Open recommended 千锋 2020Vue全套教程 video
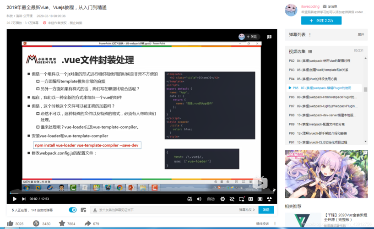The height and width of the screenshot is (229, 374). (x=345, y=217)
